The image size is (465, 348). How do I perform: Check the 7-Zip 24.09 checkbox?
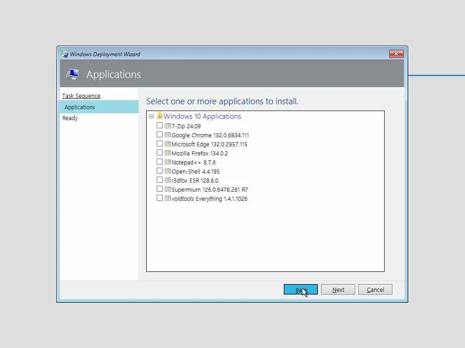(159, 126)
